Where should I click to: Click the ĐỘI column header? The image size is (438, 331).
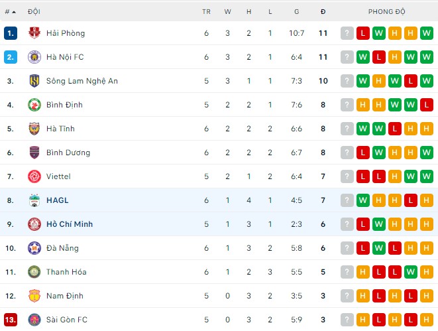34,12
